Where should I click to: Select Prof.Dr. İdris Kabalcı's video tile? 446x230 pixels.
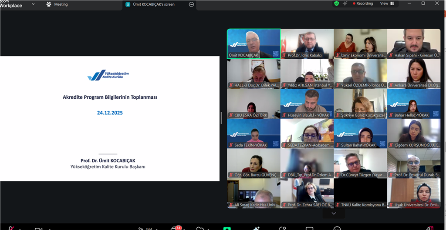click(307, 43)
